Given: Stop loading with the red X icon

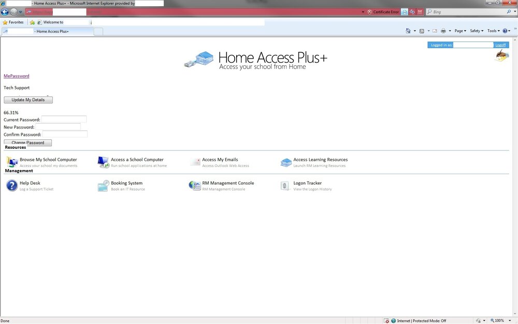Looking at the screenshot, I should pos(420,12).
